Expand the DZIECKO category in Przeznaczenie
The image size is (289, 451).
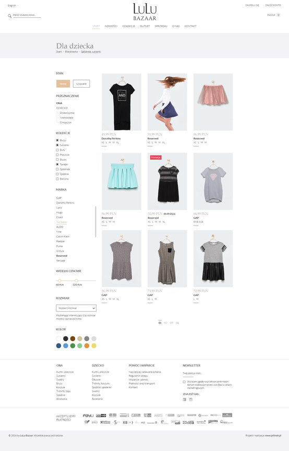tap(62, 108)
